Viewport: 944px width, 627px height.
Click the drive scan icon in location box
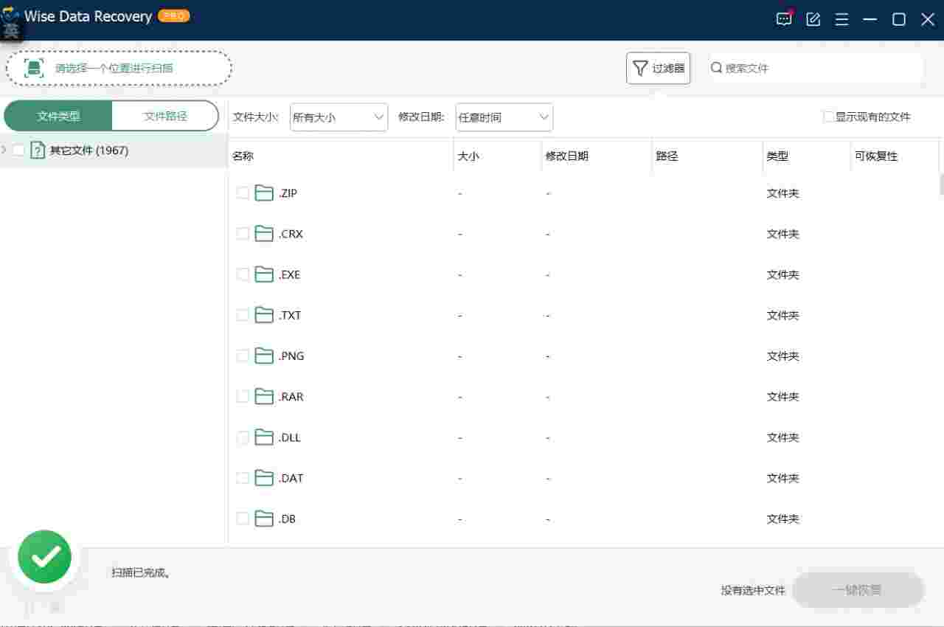click(x=35, y=68)
